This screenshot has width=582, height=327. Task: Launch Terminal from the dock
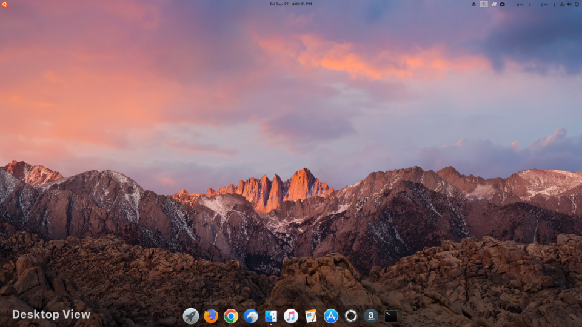[x=391, y=316]
